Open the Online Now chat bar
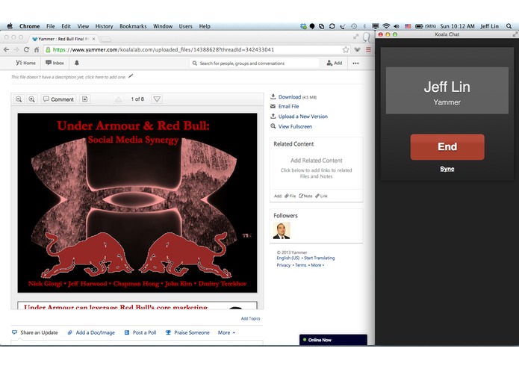519x369 pixels. click(333, 340)
